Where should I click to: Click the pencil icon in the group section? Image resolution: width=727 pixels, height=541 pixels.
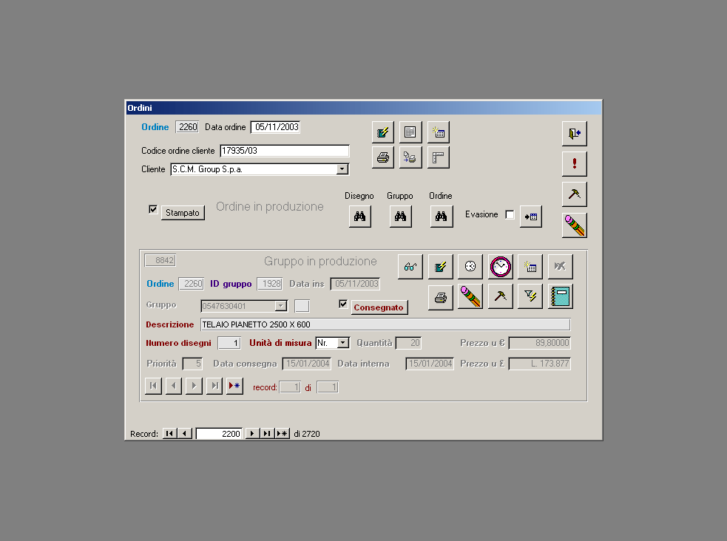pyautogui.click(x=470, y=297)
